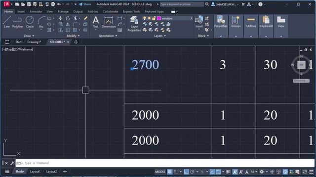Click Save in quick access toolbar
This screenshot has width=316, height=177.
tap(29, 4)
